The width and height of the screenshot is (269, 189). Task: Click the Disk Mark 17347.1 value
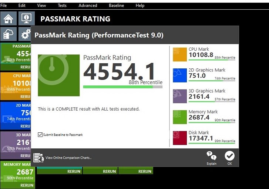click(201, 138)
